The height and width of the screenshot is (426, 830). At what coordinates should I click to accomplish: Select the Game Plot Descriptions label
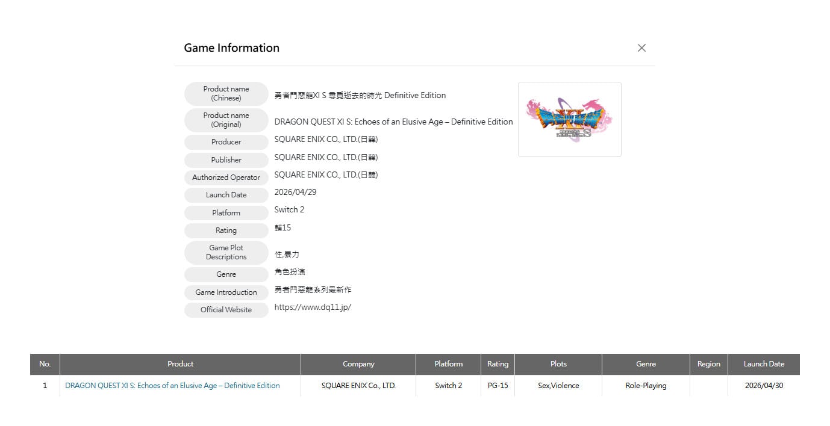coord(226,252)
